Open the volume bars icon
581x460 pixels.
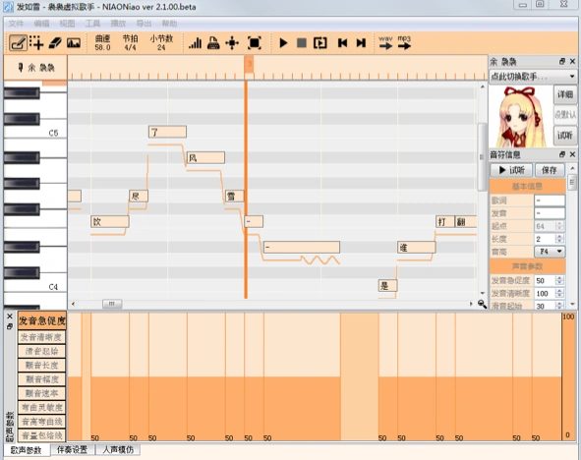click(195, 43)
